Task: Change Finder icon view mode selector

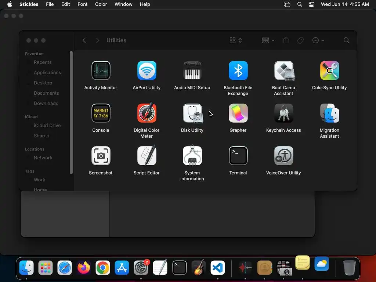Action: click(x=235, y=40)
